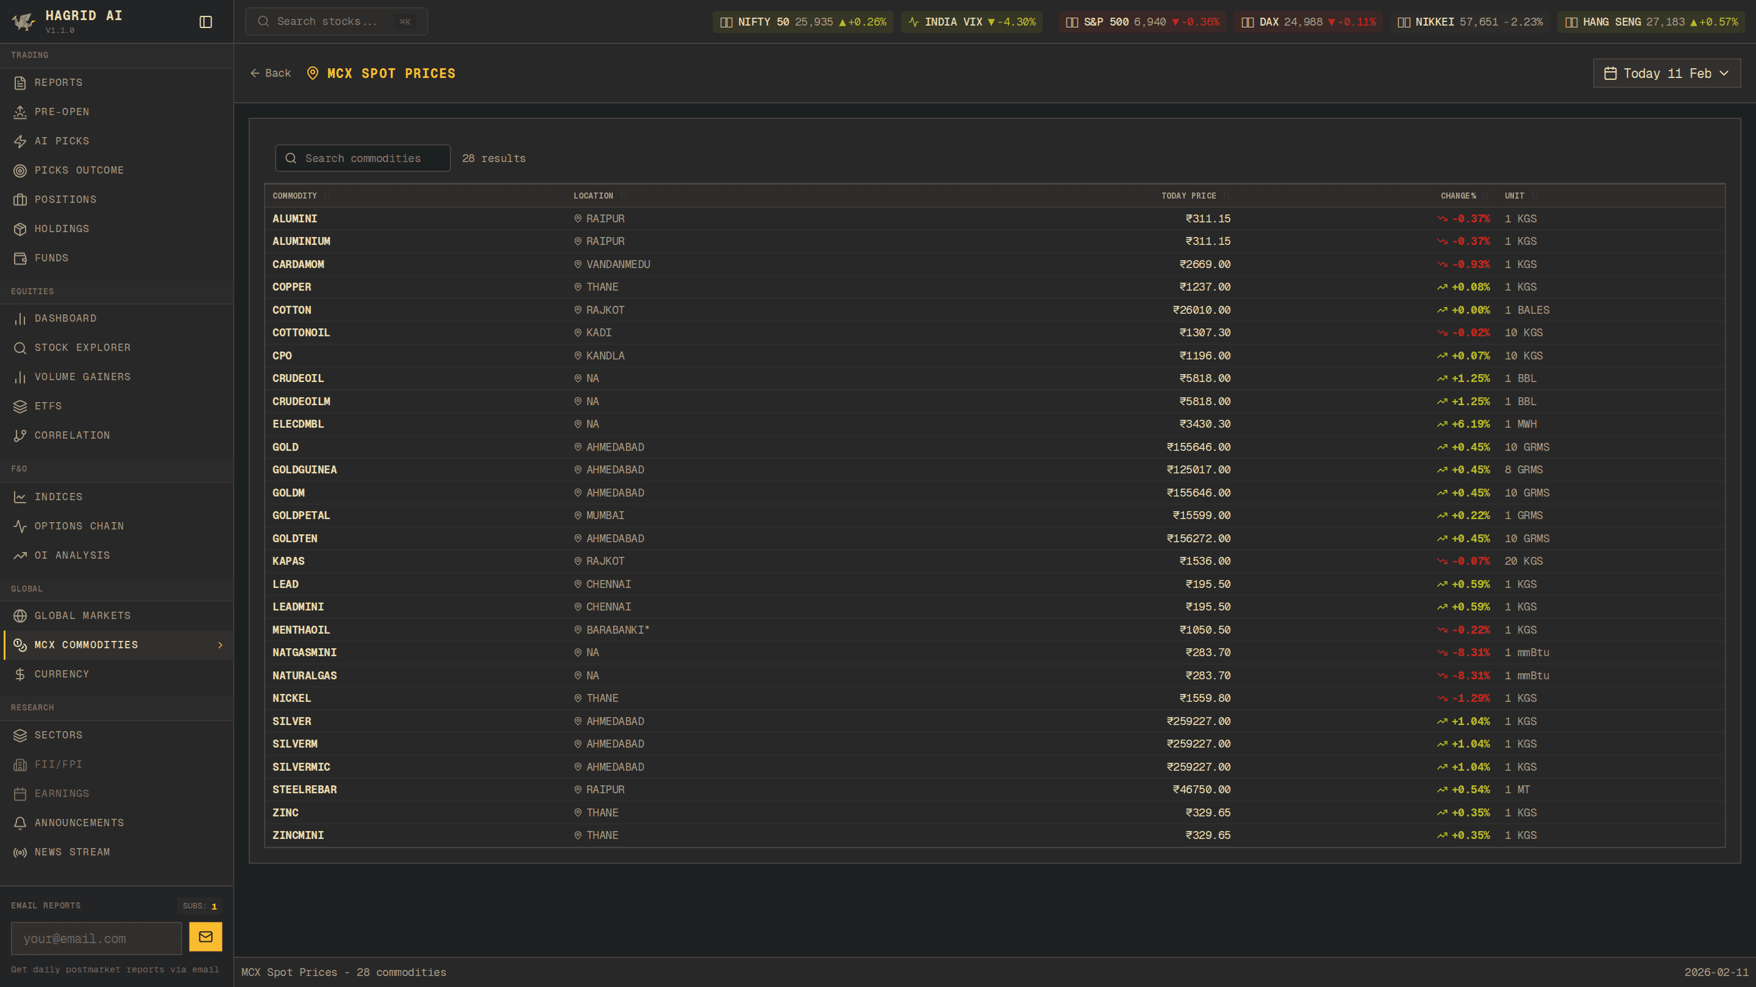The image size is (1756, 987).
Task: Click the Back link
Action: coord(270,73)
